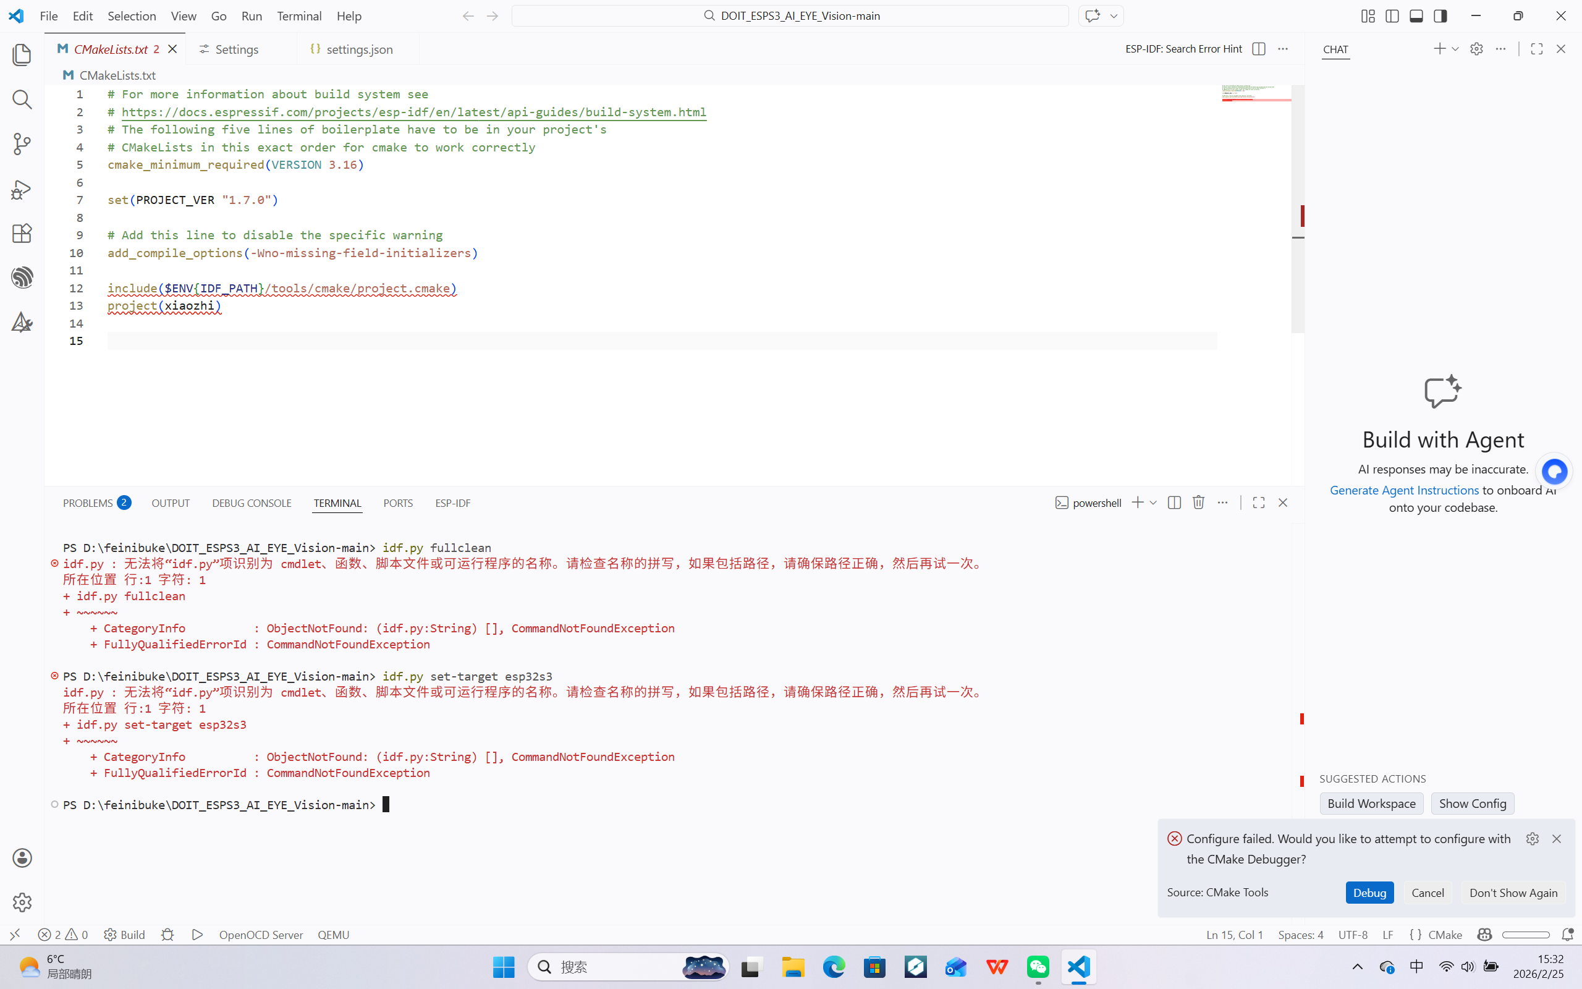Open the Copilot chat title-bar dropdown

pos(1114,15)
